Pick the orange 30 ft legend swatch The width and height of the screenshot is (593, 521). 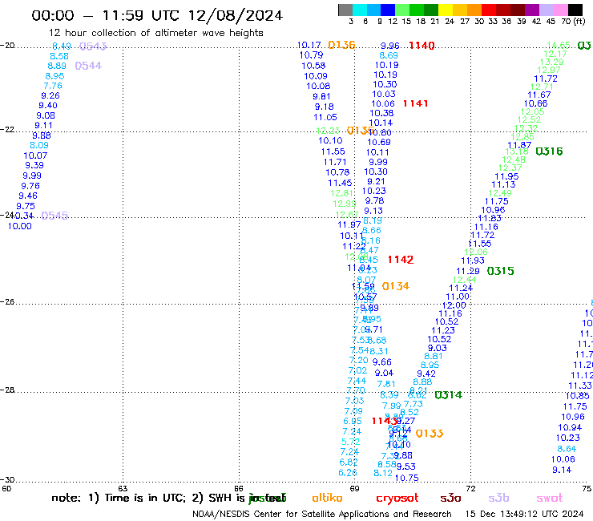[474, 10]
